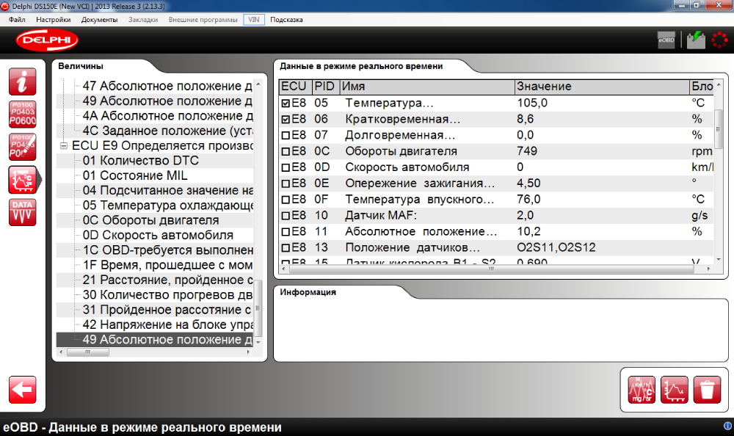
Task: Open the Подсказка menu
Action: tap(286, 20)
